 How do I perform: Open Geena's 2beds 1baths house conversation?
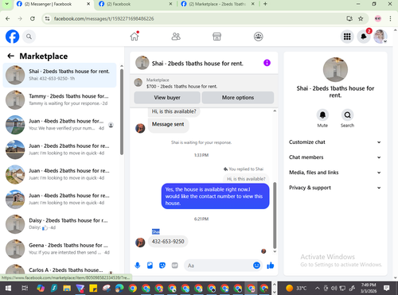tap(60, 249)
